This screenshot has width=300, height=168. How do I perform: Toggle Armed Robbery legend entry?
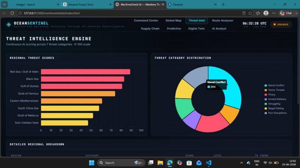pyautogui.click(x=275, y=99)
